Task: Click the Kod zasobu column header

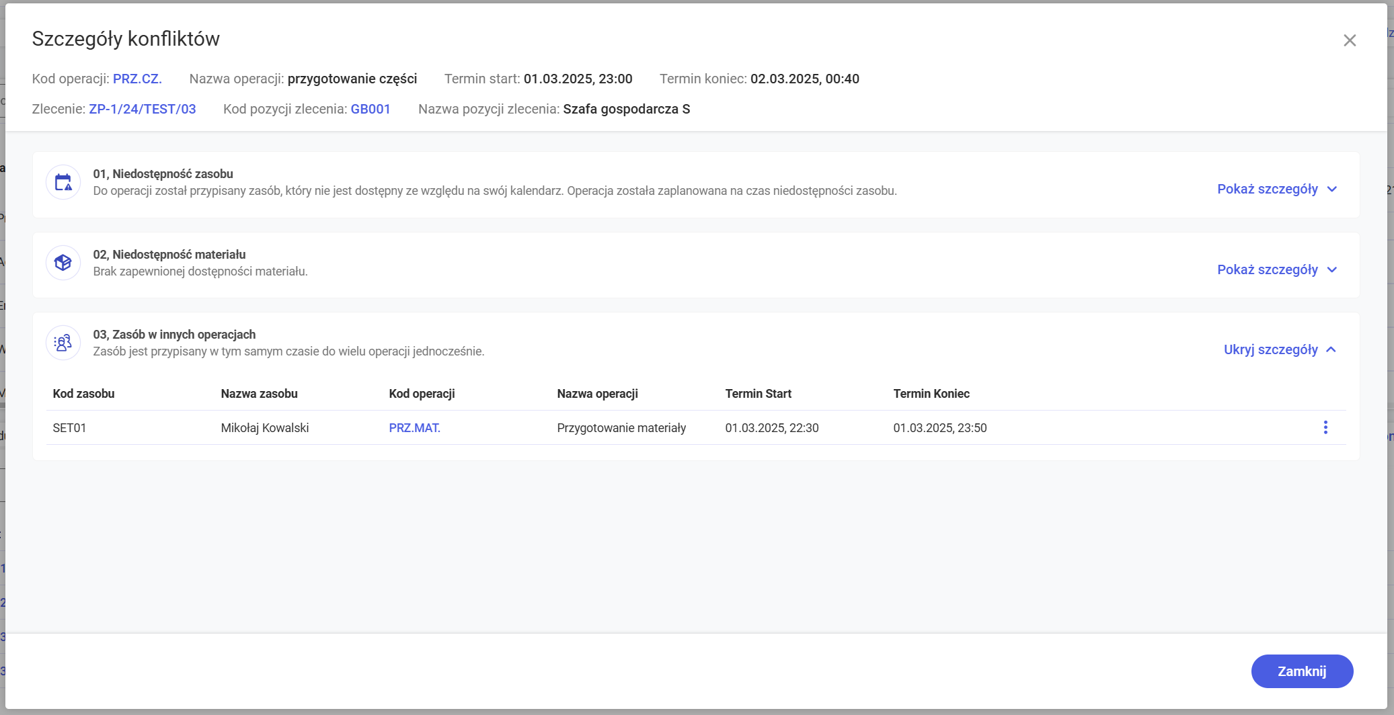Action: point(83,394)
